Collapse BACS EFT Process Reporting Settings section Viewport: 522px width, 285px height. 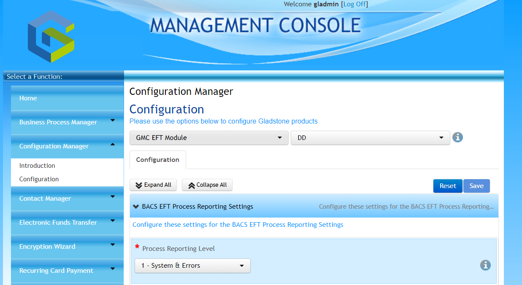(x=314, y=207)
